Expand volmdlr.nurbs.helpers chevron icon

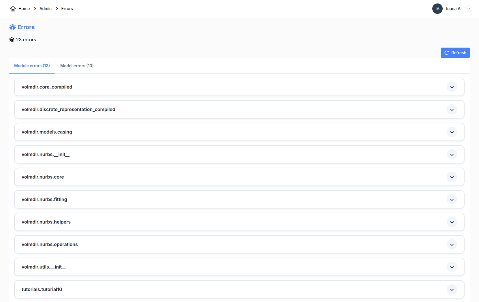tap(452, 222)
